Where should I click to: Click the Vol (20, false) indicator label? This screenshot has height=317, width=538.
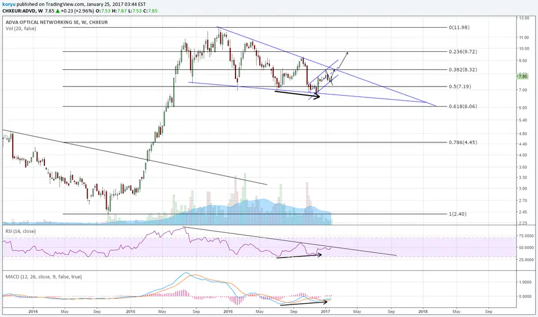(x=21, y=28)
